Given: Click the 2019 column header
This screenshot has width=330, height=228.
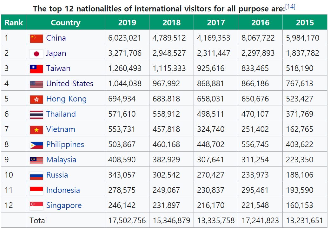Looking at the screenshot, I should pos(127,23).
